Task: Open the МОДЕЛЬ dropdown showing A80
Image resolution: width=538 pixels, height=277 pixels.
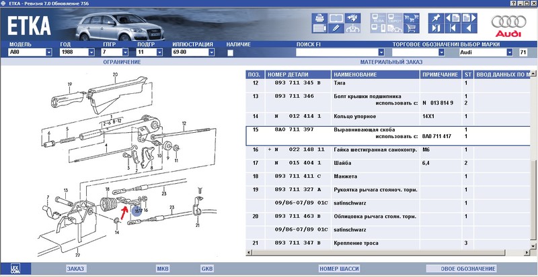Action: tap(48, 52)
